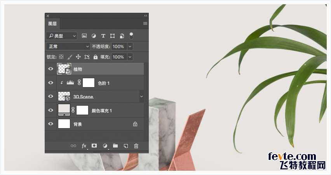This screenshot has height=175, width=331.
Task: Create a new layer
Action: pos(126,146)
